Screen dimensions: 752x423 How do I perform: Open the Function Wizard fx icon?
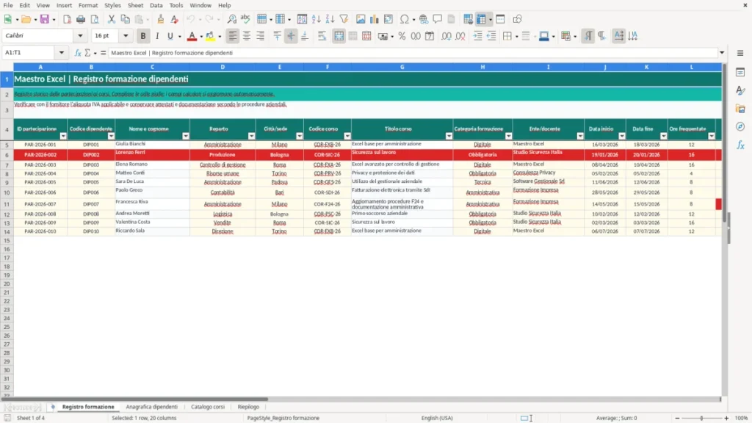[x=78, y=53]
